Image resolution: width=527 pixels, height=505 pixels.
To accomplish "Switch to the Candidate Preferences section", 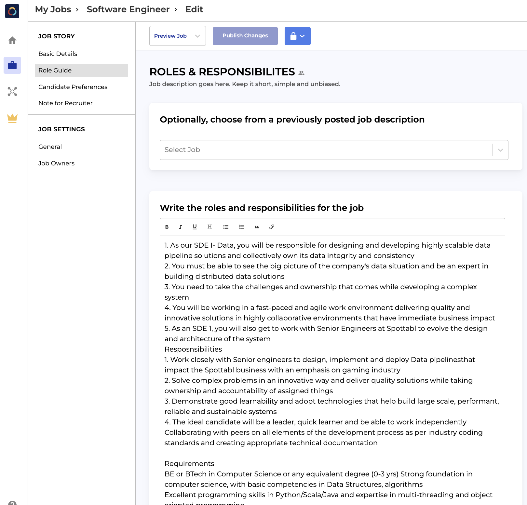I will 73,87.
